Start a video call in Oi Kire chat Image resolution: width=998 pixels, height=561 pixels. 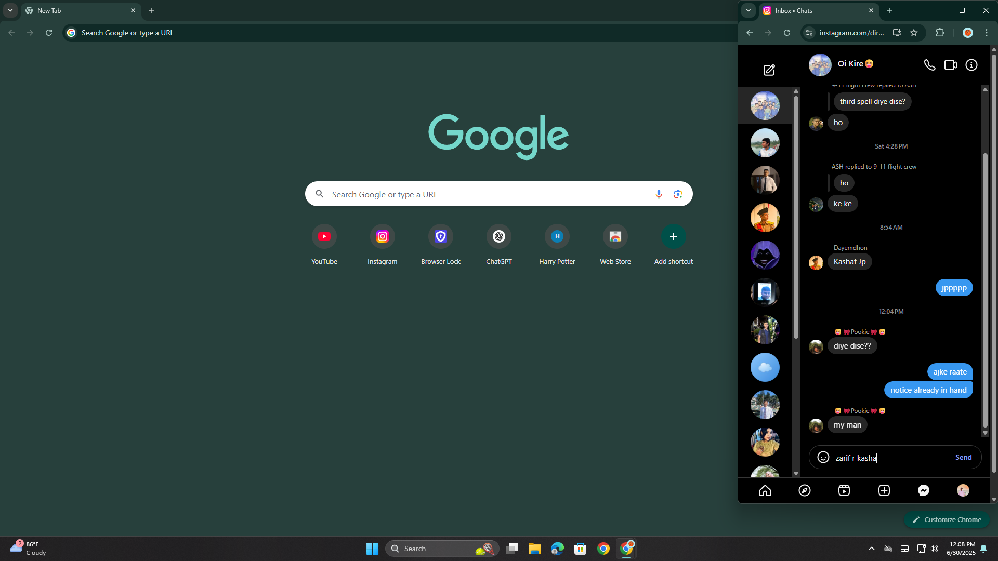tap(951, 65)
